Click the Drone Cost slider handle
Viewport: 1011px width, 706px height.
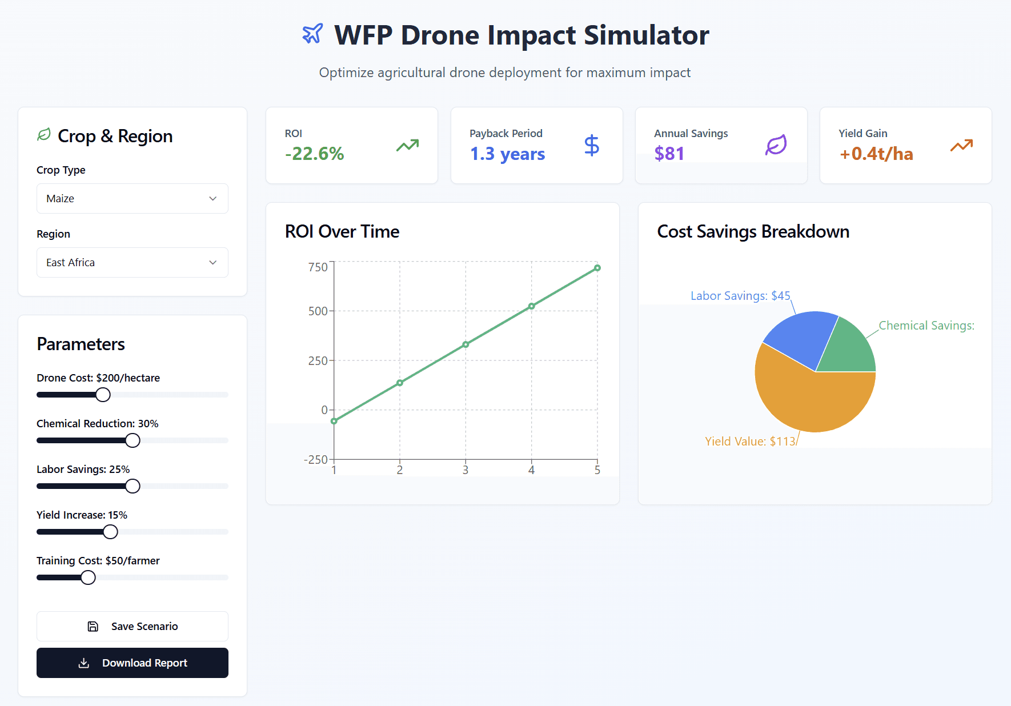(x=103, y=395)
